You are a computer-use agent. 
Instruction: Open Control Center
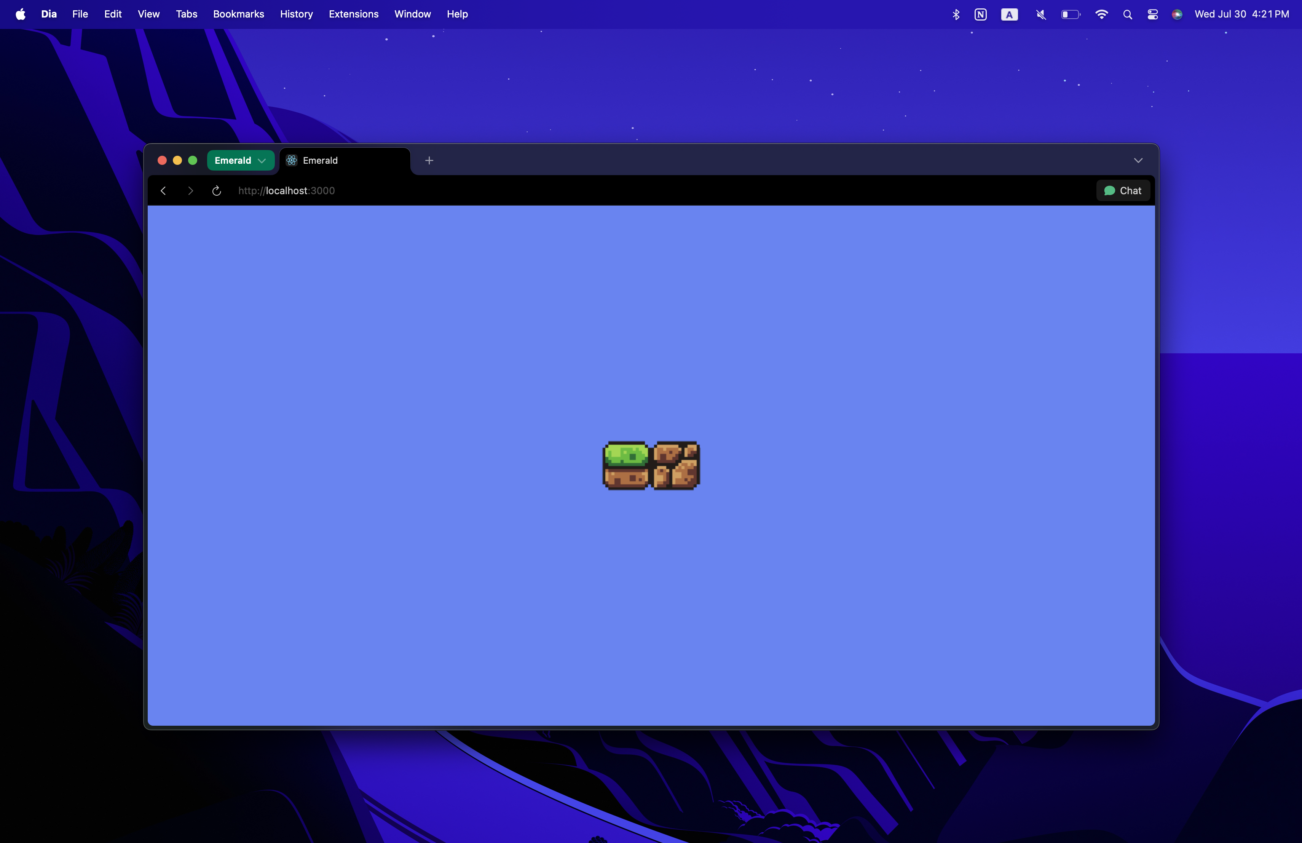[1153, 14]
